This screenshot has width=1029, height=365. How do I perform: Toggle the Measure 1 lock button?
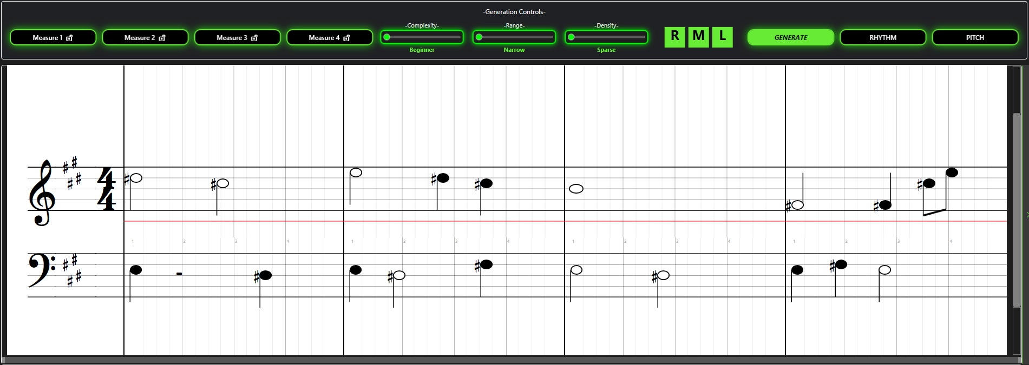53,37
